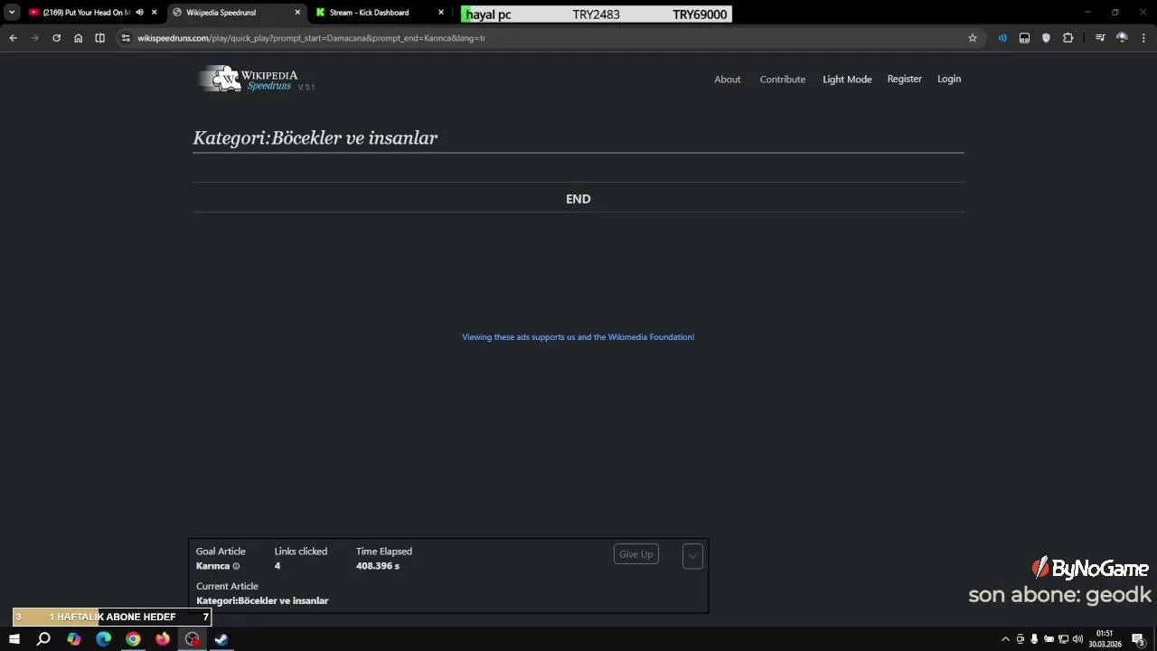Open the browser home page icon

coord(78,38)
